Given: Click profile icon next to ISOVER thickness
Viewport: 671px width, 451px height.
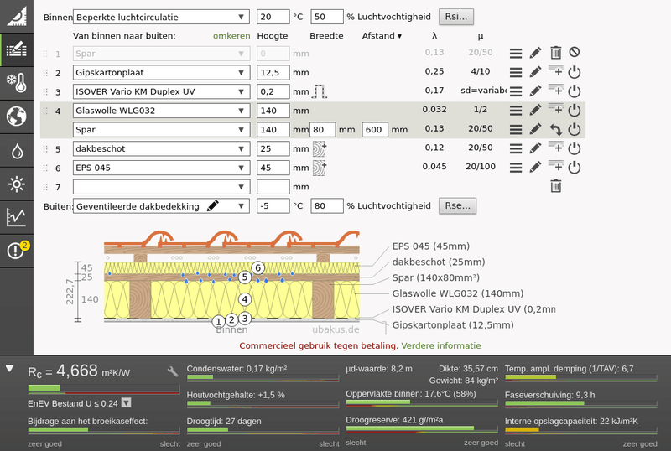Looking at the screenshot, I should click(320, 91).
